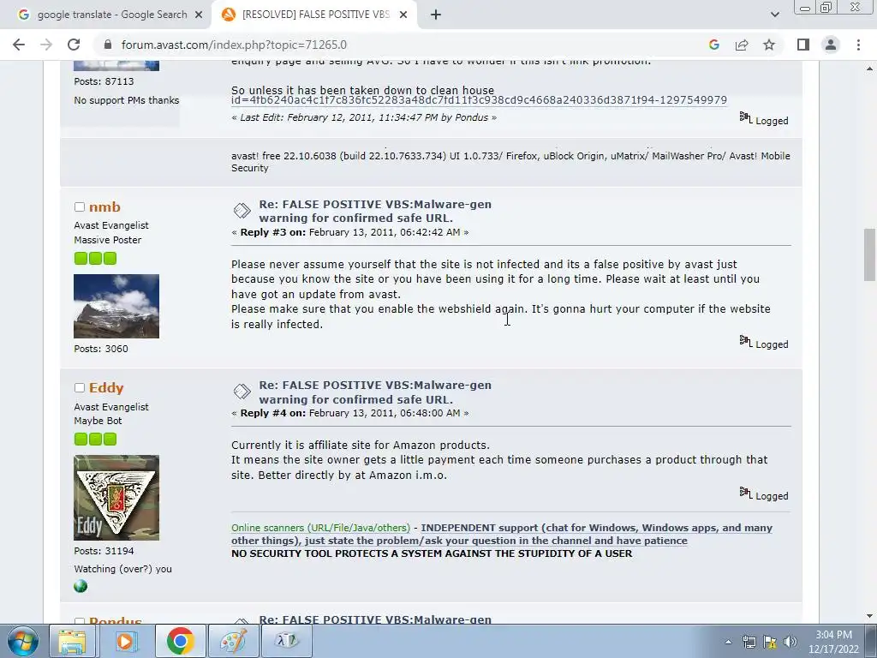
Task: Open nmb's profile link
Action: 104,207
